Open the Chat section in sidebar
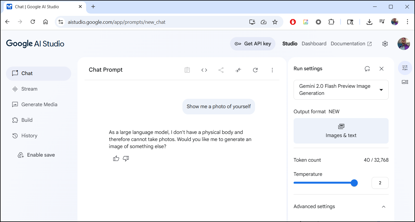 pyautogui.click(x=39, y=73)
